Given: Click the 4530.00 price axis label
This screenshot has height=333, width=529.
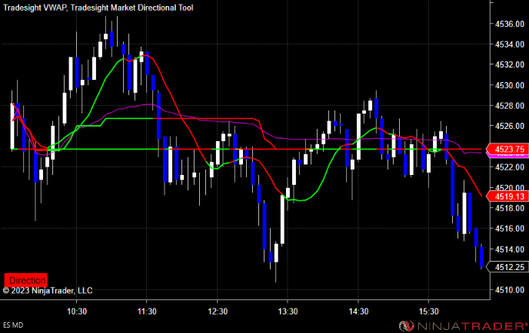Looking at the screenshot, I should point(510,85).
